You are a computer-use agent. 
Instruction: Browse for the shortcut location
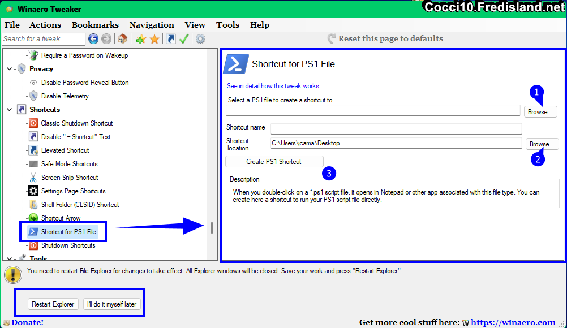542,144
